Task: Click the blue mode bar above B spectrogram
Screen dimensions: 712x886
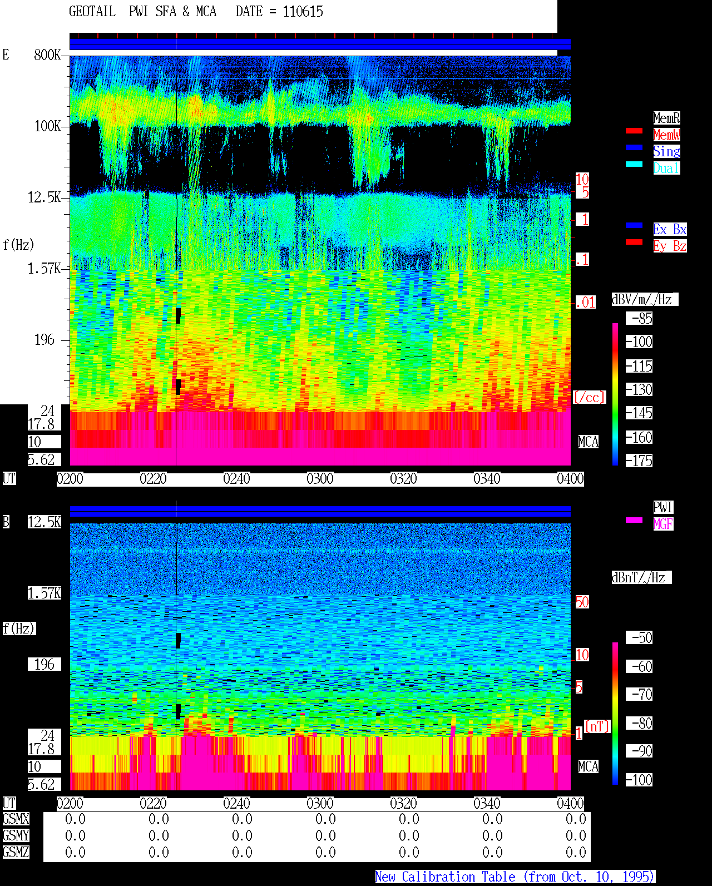Action: (x=320, y=511)
